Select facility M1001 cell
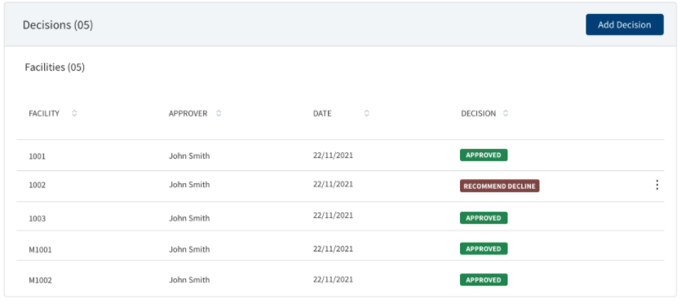This screenshot has height=302, width=681. (x=41, y=250)
